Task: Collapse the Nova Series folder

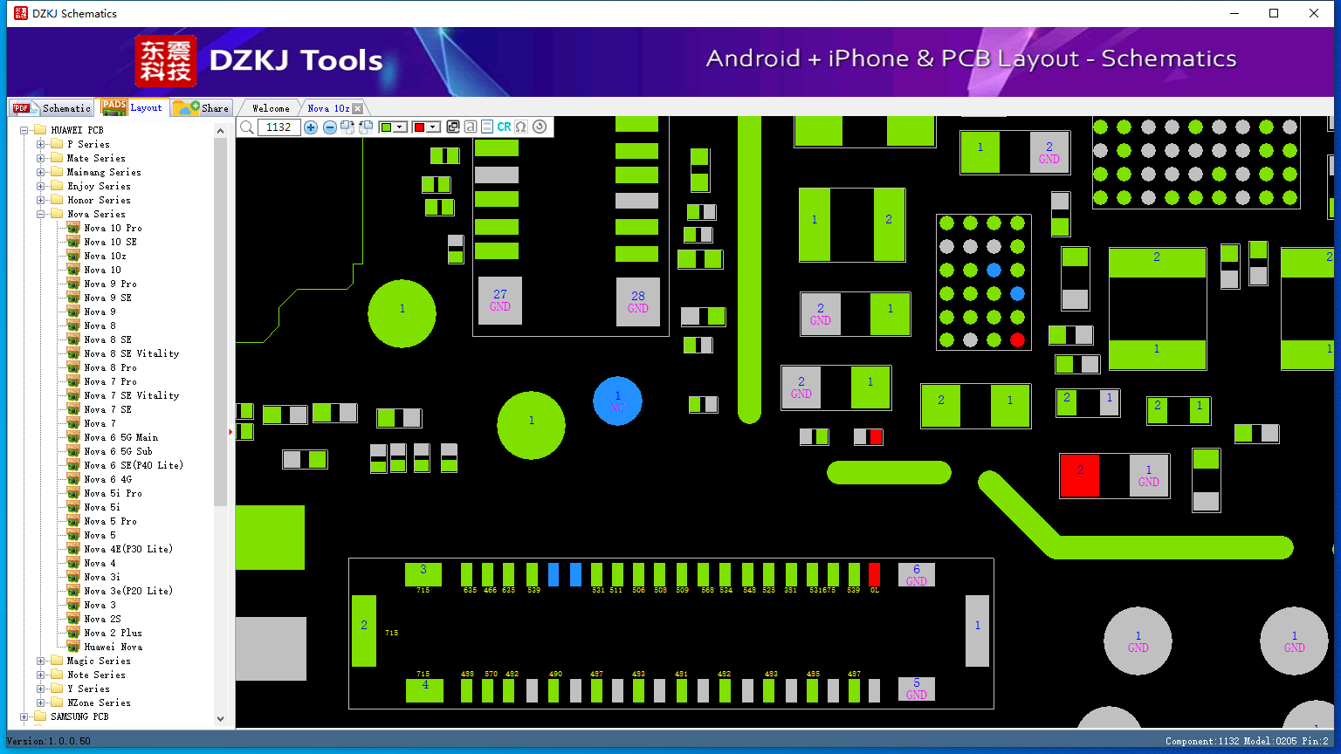Action: point(41,214)
